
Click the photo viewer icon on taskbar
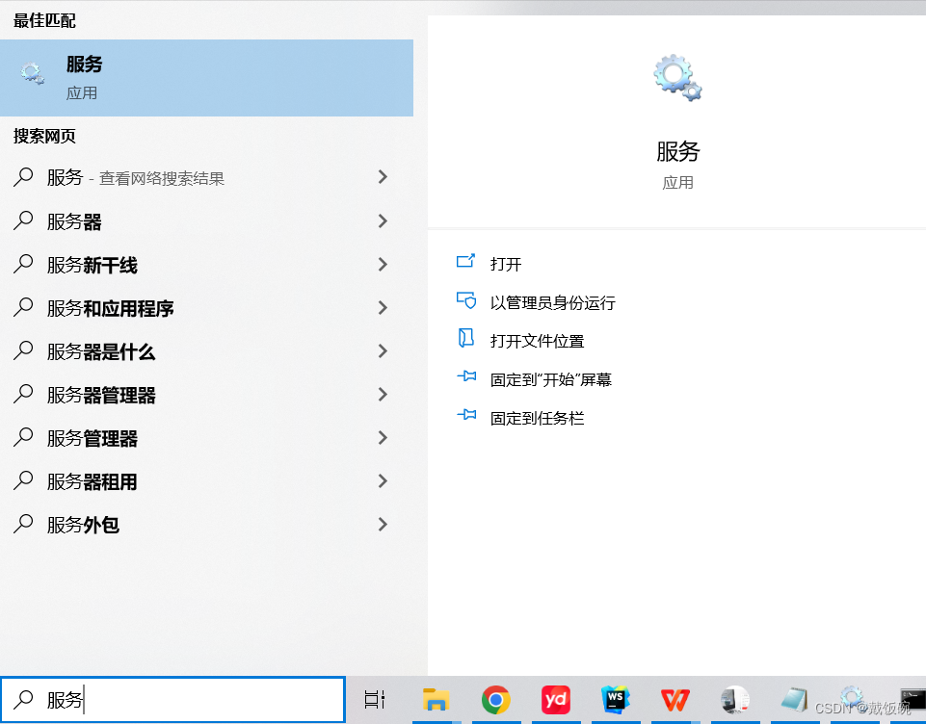click(734, 700)
